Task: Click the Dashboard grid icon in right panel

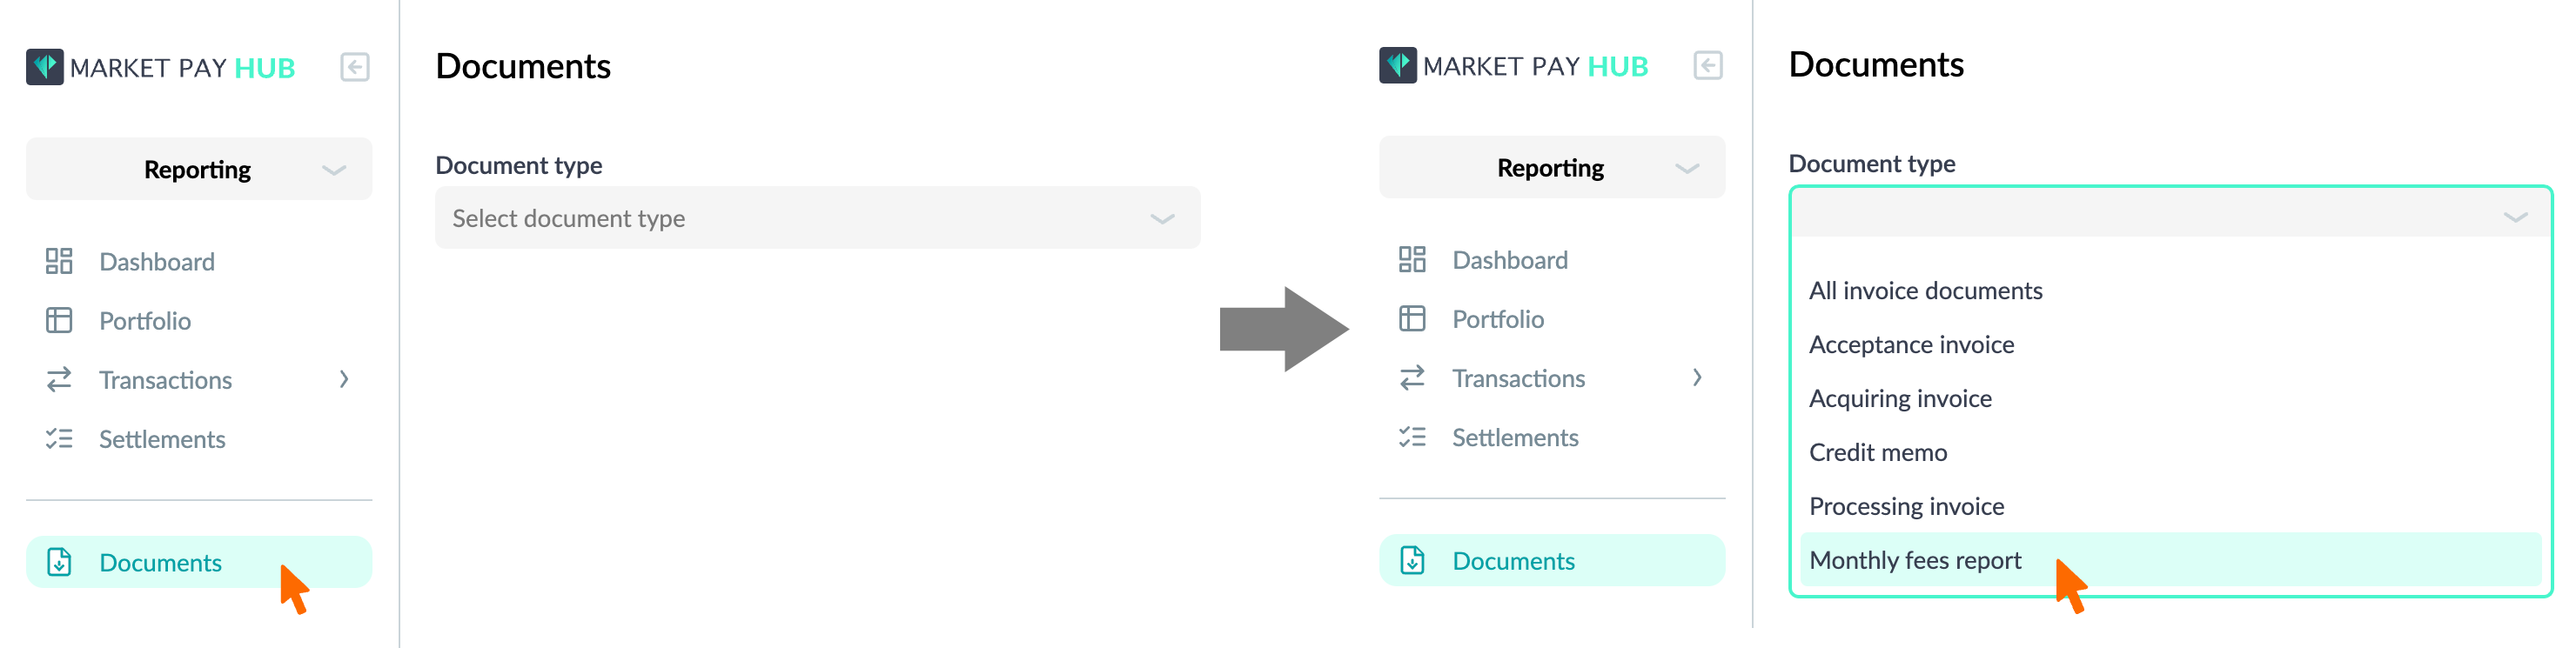Action: click(x=1412, y=259)
